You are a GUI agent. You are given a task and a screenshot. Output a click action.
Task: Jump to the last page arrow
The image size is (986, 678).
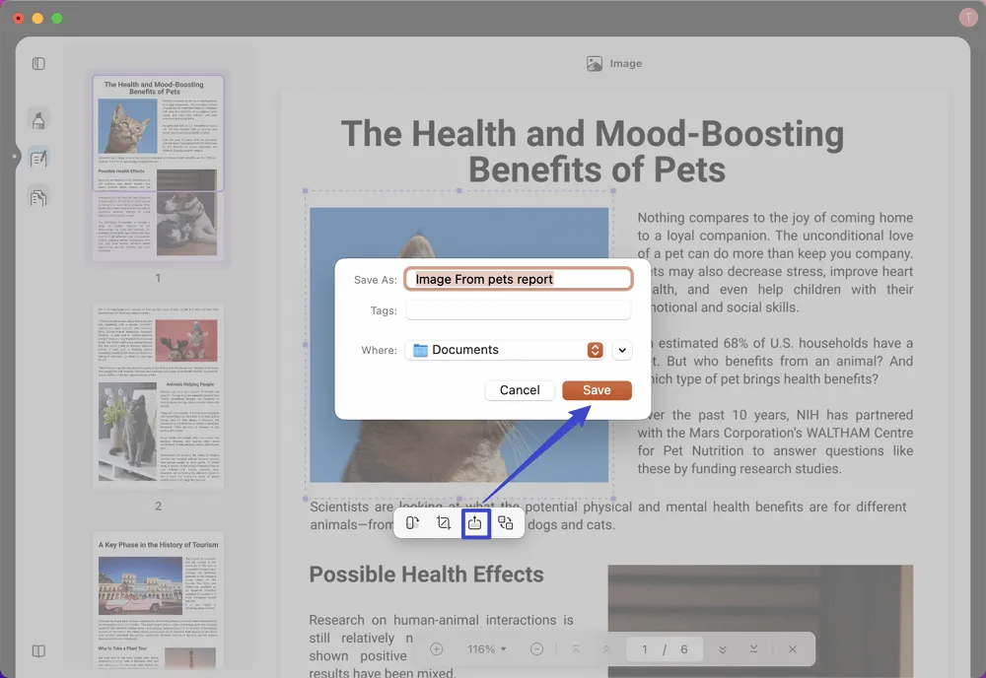[x=753, y=649]
